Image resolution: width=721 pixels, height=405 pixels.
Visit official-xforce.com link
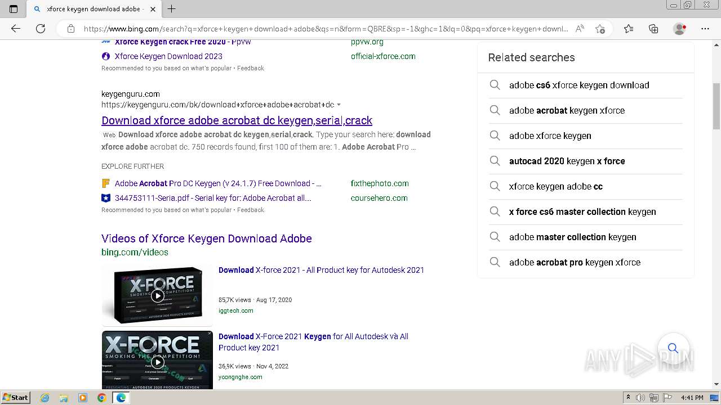[383, 56]
